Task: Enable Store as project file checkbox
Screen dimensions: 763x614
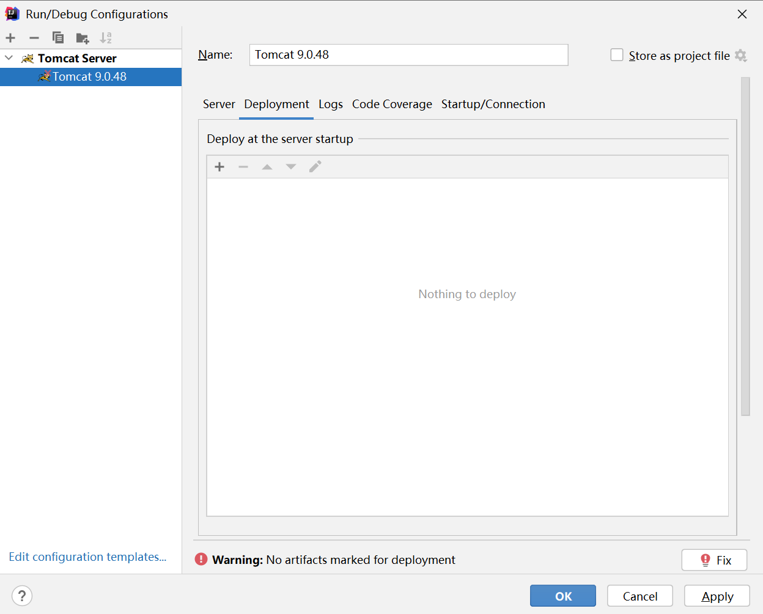Action: (x=617, y=55)
